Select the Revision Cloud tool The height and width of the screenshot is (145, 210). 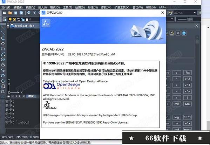pyautogui.click(x=3, y=65)
